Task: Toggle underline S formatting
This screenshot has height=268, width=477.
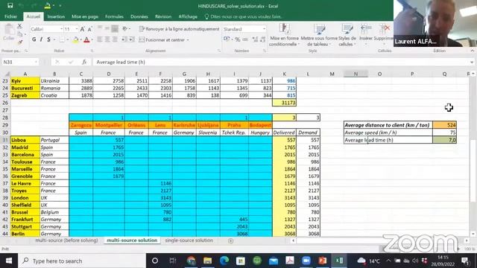Action: pos(48,39)
